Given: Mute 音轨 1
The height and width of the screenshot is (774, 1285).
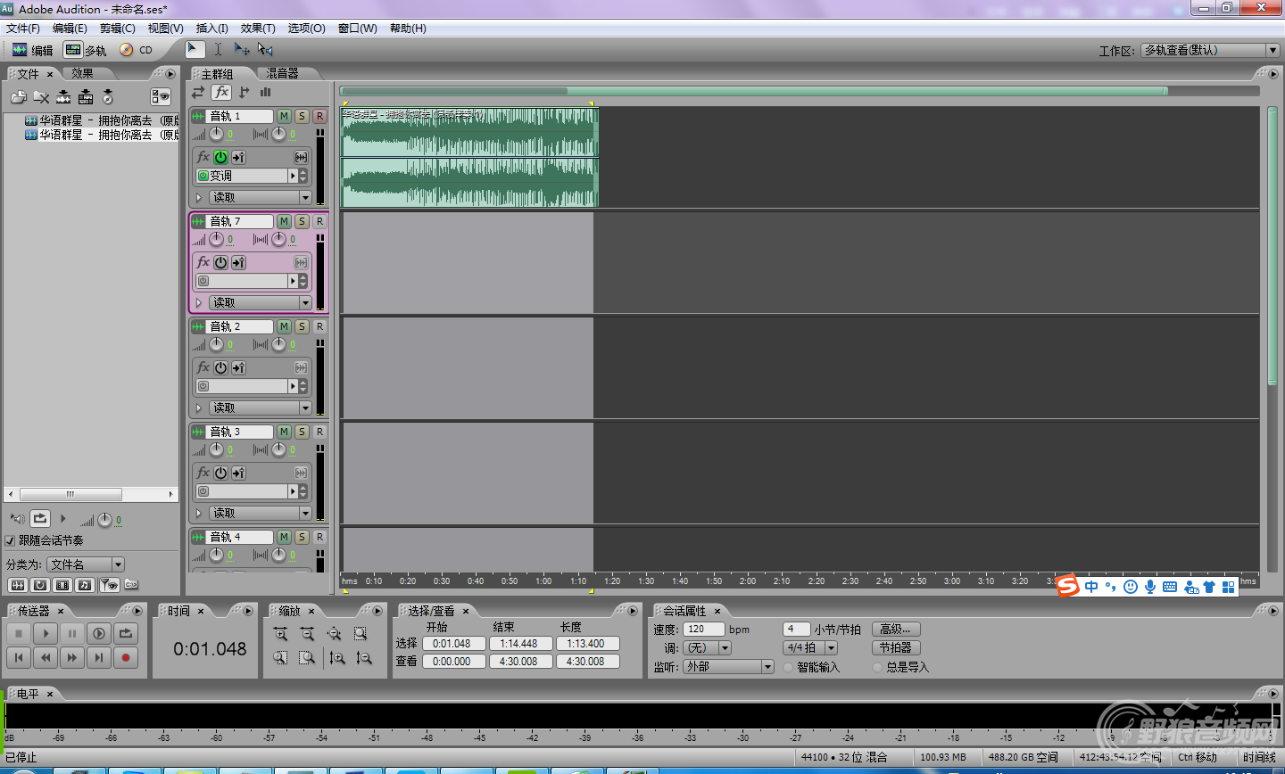Looking at the screenshot, I should (284, 116).
